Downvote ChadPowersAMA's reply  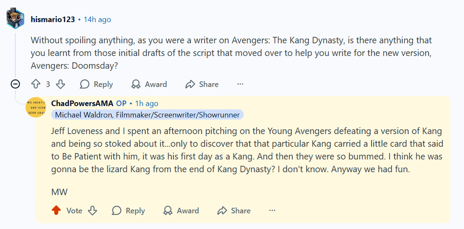coord(92,210)
